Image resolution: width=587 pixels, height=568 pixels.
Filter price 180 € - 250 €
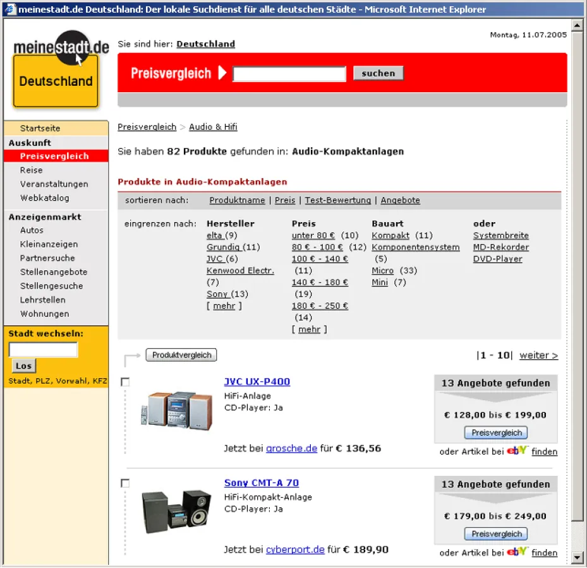320,306
